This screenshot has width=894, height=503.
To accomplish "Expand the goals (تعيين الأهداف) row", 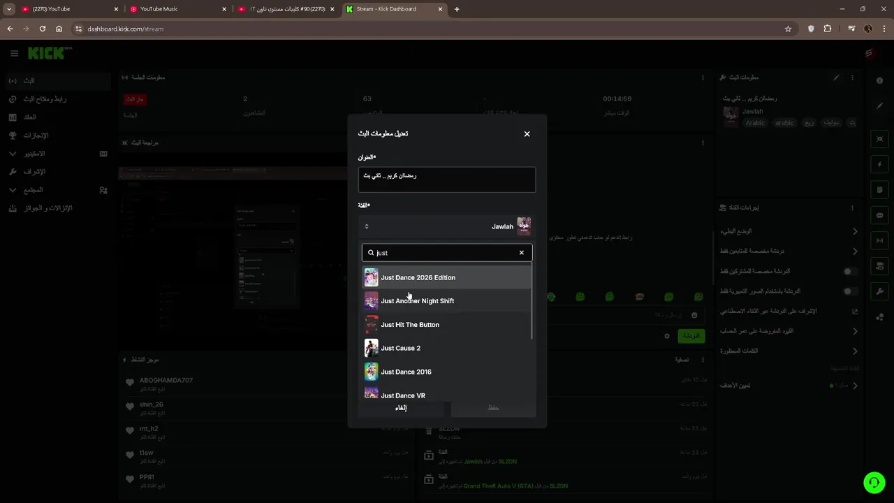I will (789, 386).
